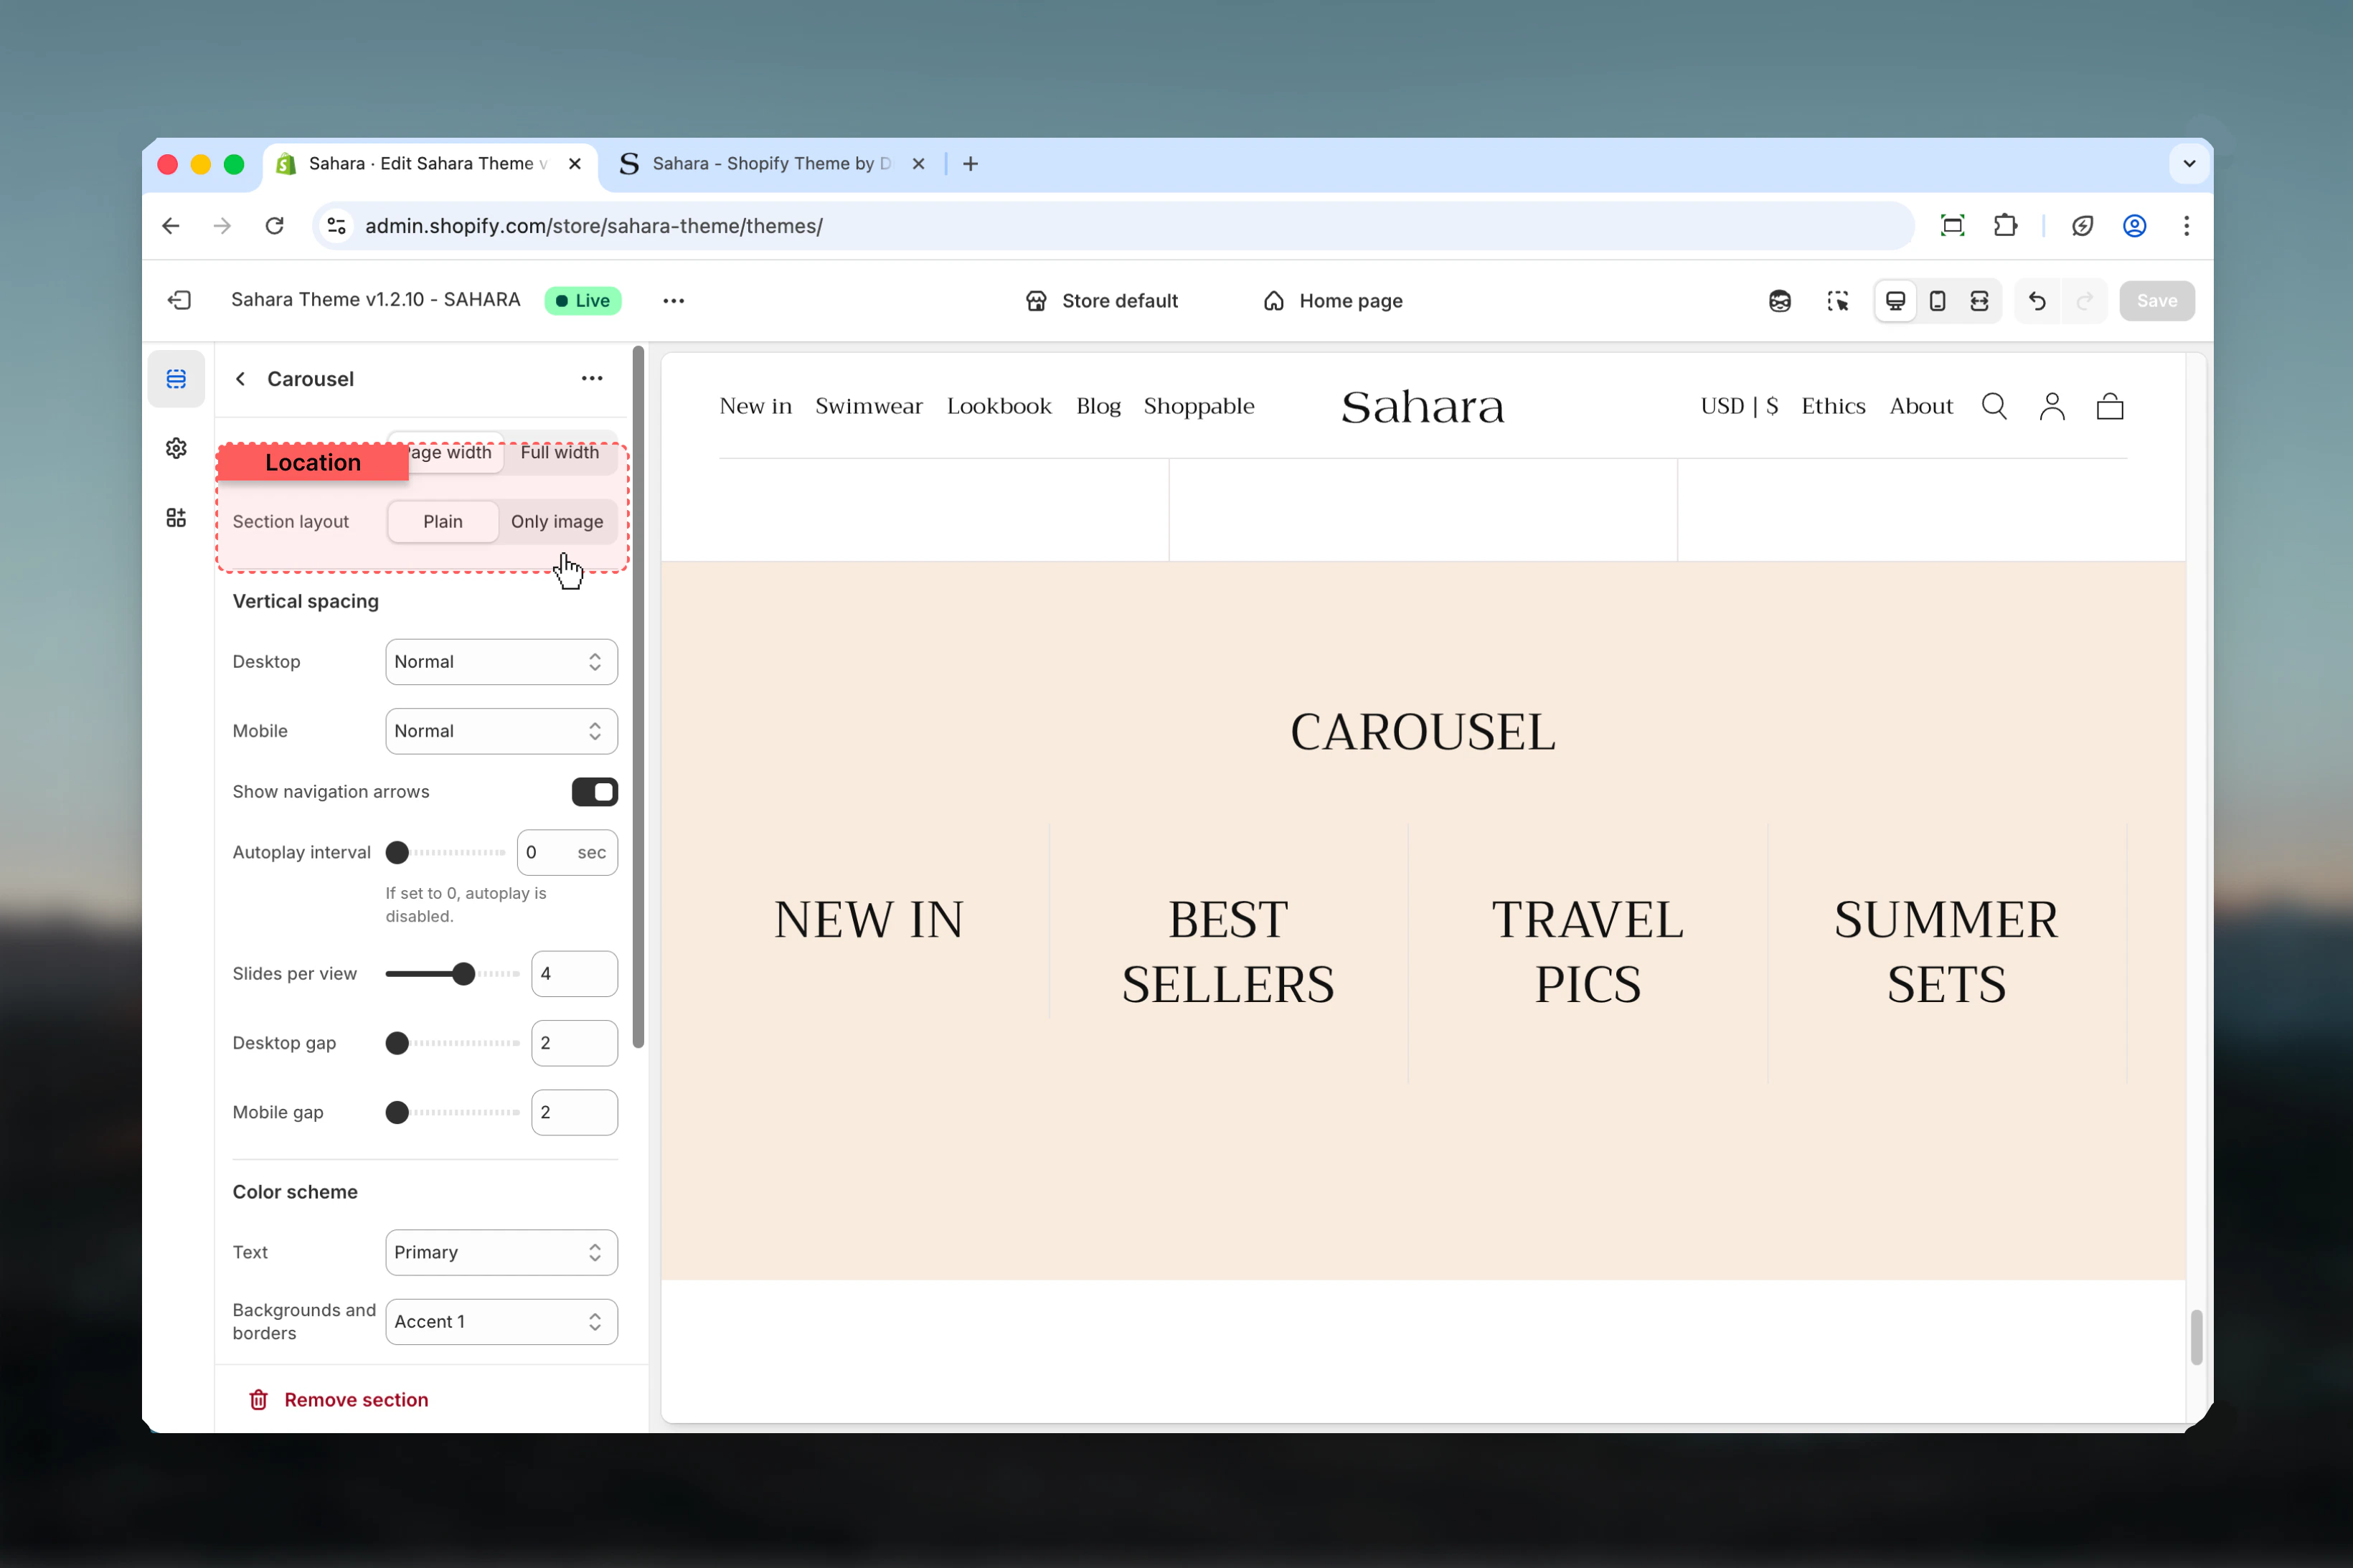Open Chrome profile avatar

(2134, 226)
